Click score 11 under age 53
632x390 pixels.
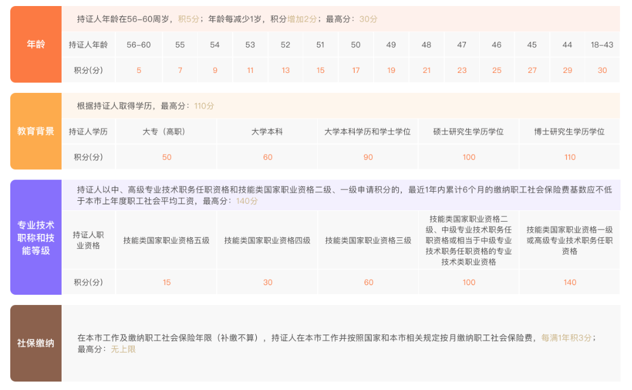tap(250, 71)
